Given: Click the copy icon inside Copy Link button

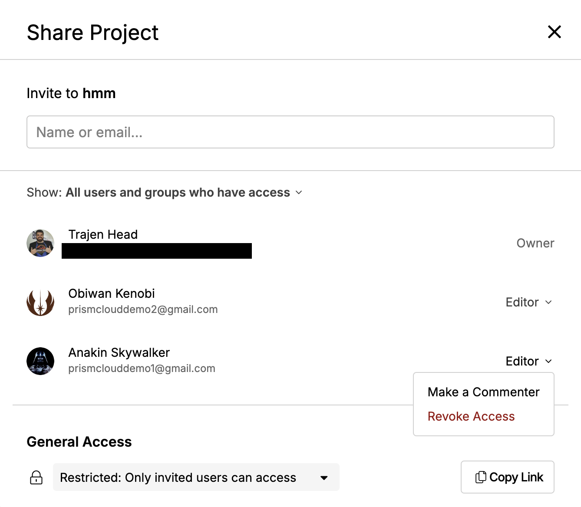Looking at the screenshot, I should pos(480,477).
